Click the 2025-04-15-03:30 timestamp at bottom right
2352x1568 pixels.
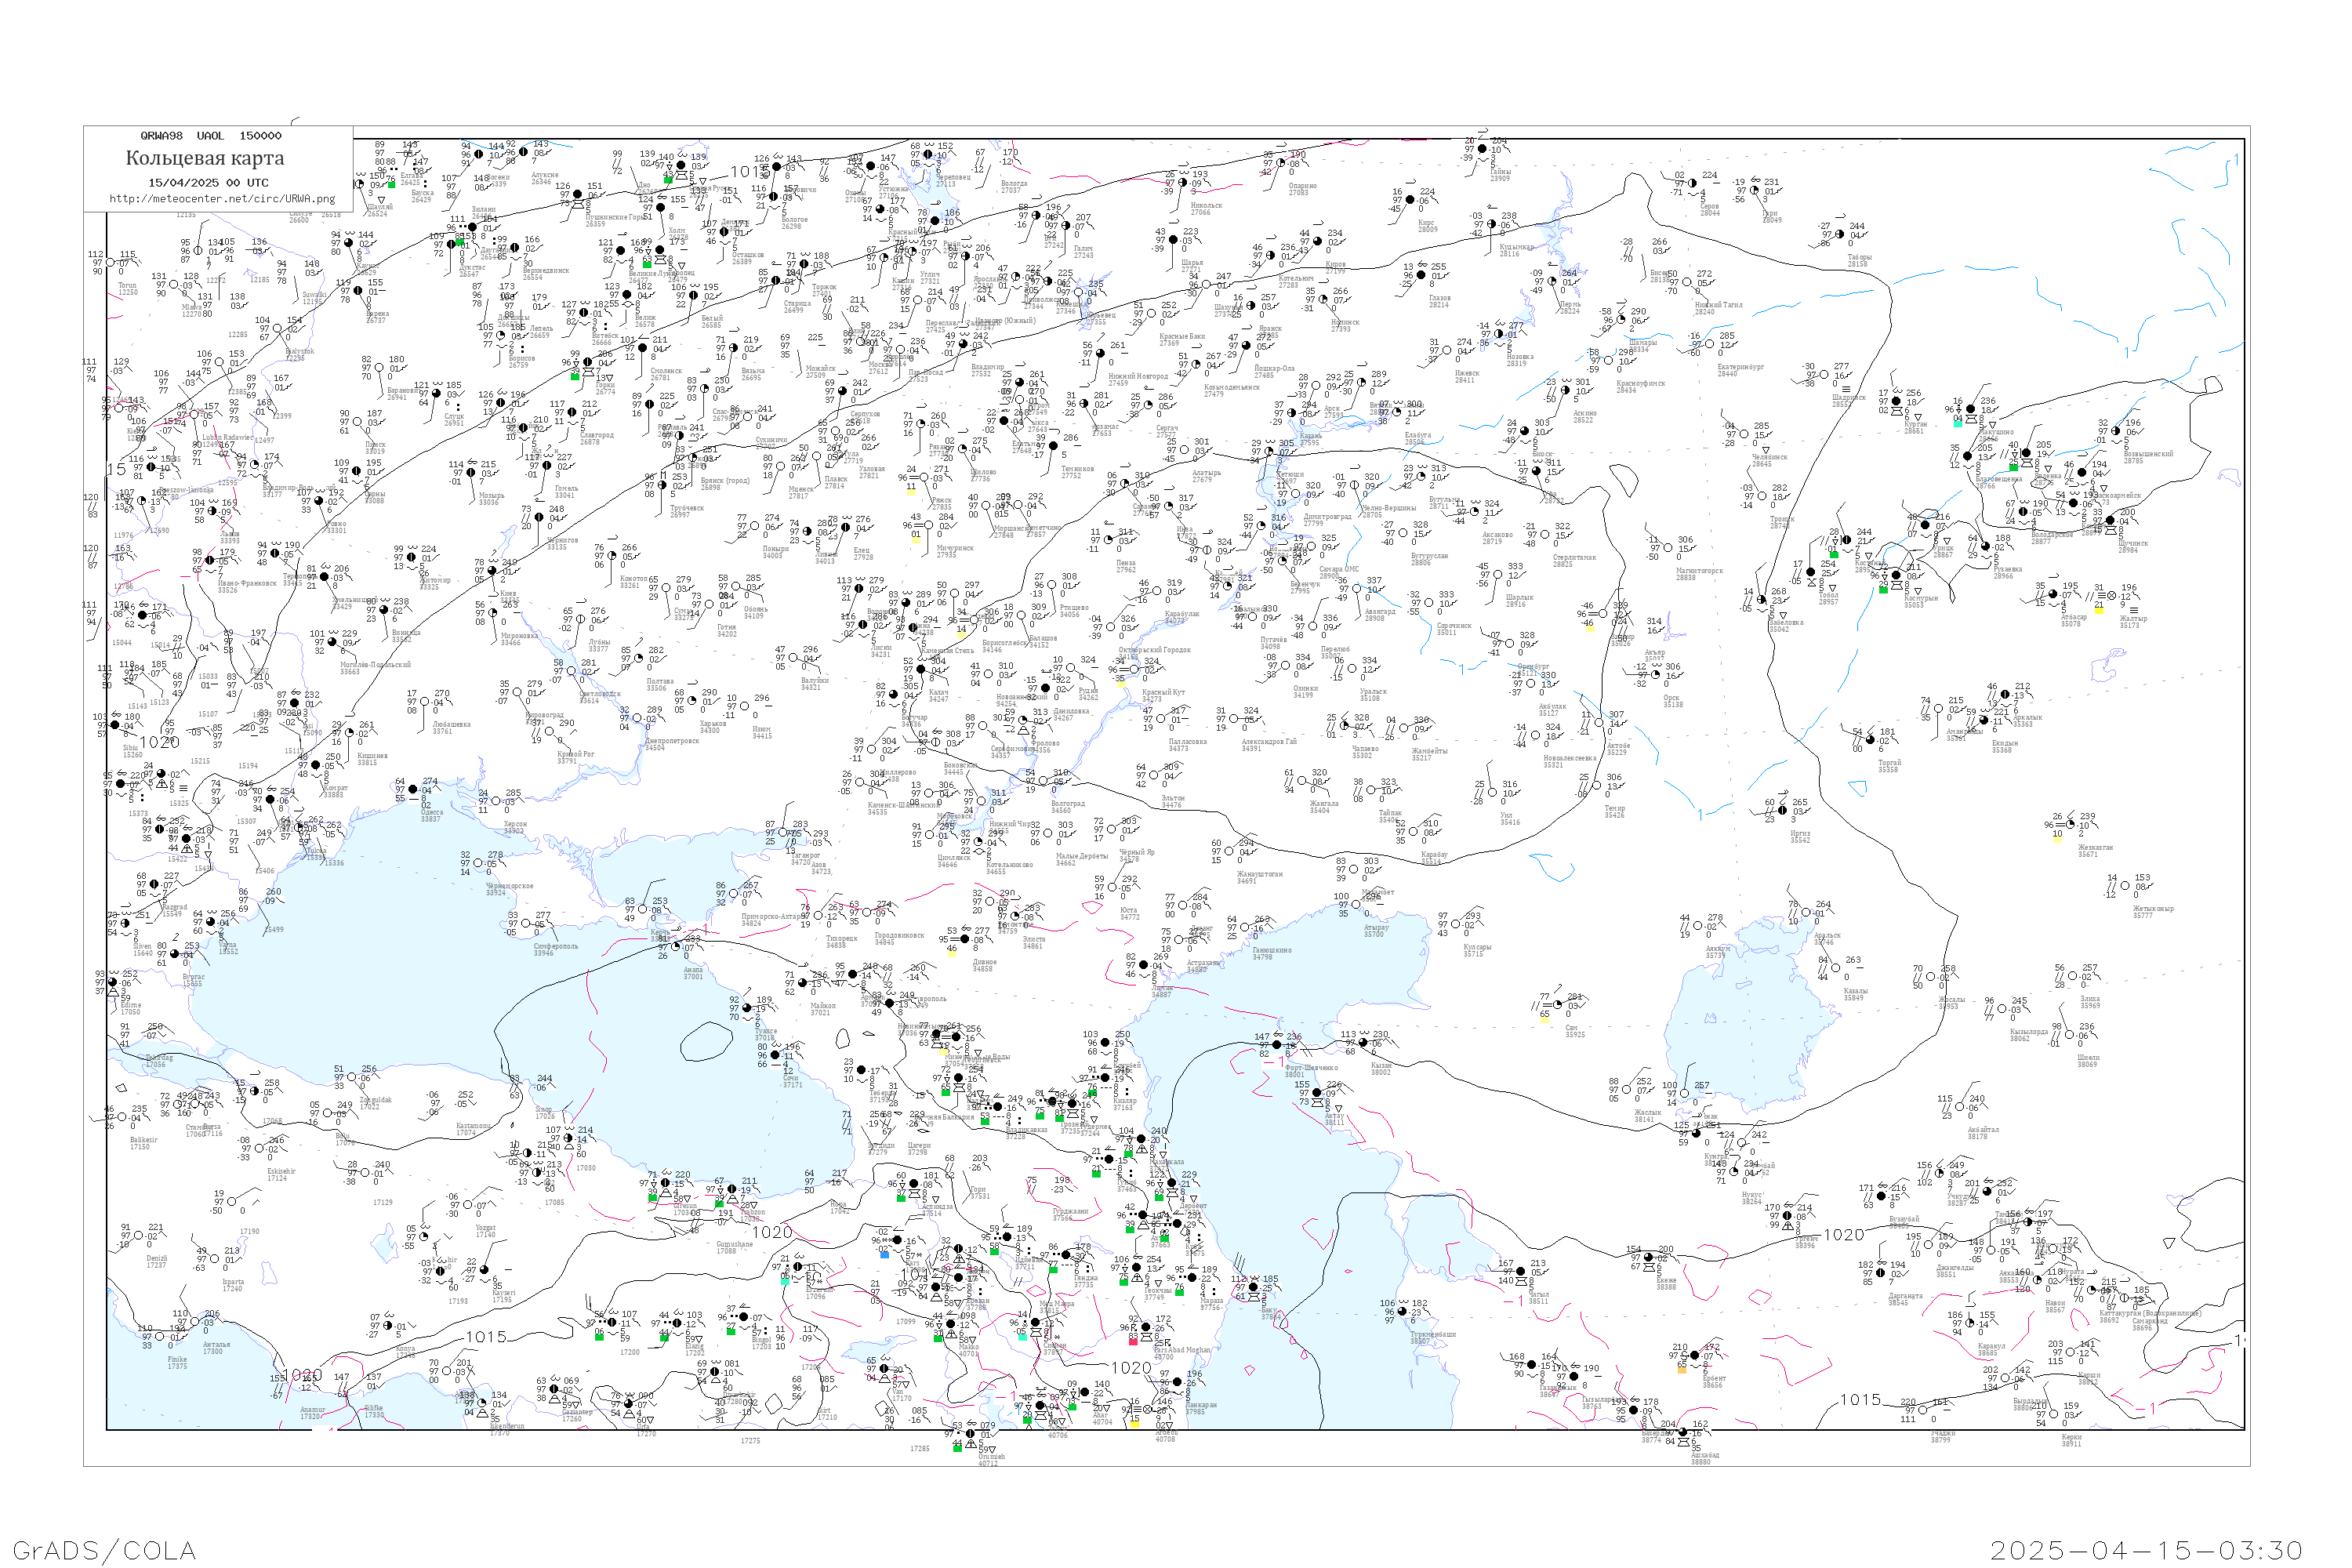(x=2146, y=1549)
